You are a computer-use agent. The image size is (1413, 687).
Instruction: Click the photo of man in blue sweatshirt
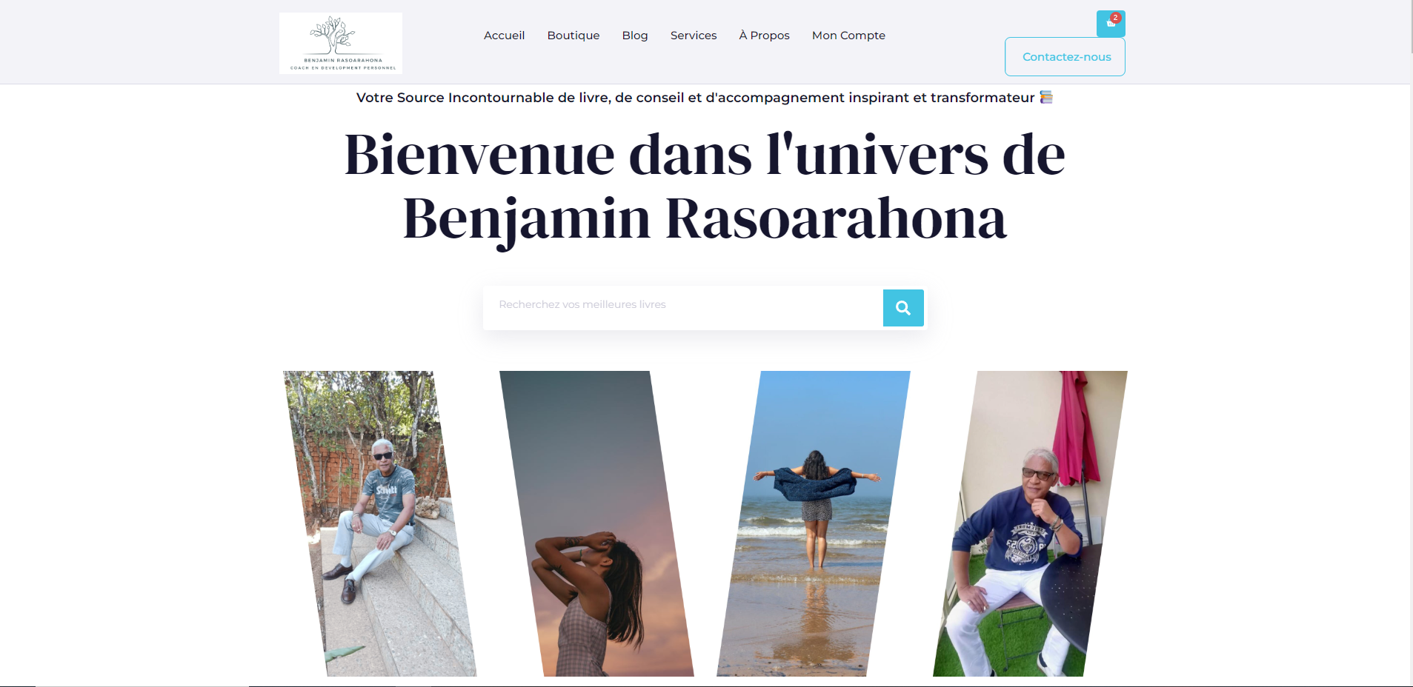(1030, 523)
